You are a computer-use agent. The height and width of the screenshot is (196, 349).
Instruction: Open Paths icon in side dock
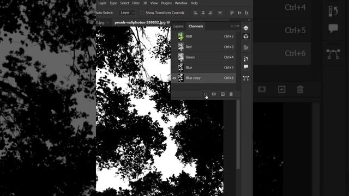(x=246, y=78)
